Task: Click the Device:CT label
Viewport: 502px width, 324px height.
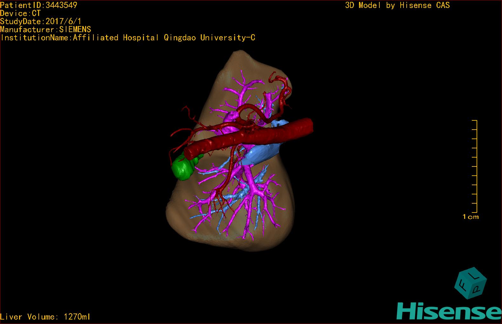Action: coord(21,13)
